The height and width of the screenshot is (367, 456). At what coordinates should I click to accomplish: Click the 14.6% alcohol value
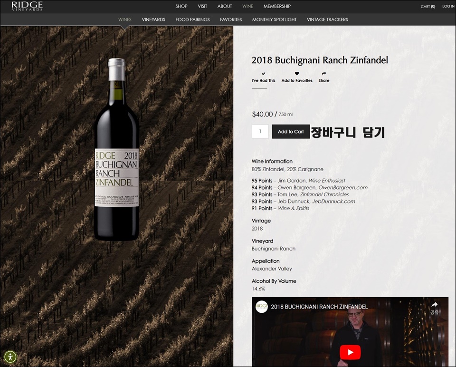point(258,289)
